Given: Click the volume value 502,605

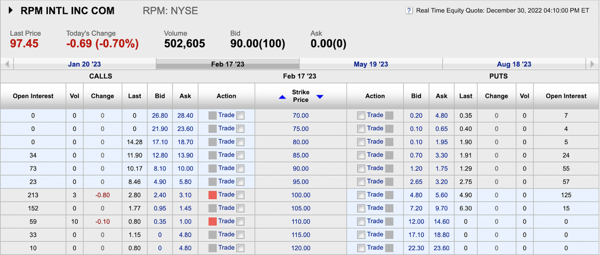Looking at the screenshot, I should [185, 44].
